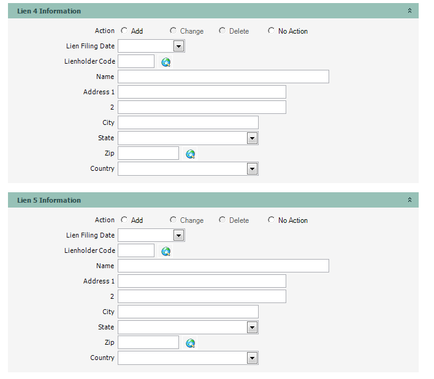Click Name field in Lien 5
The image size is (434, 379).
[223, 266]
